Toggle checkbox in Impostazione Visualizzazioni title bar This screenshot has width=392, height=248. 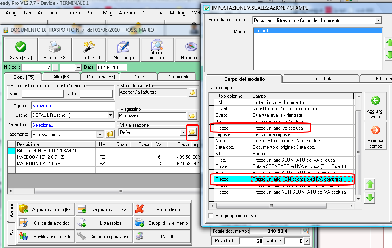[207, 8]
